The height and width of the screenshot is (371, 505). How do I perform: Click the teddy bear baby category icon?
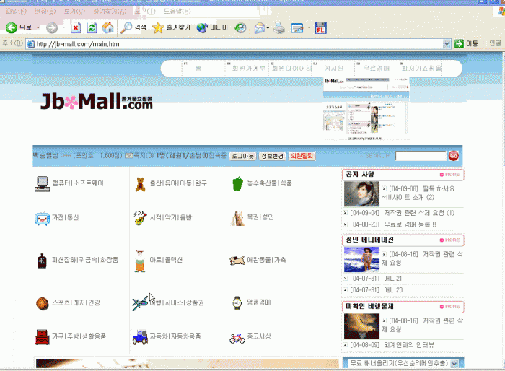pyautogui.click(x=140, y=183)
